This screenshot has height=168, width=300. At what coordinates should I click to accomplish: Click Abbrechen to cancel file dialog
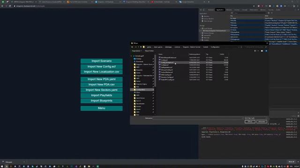coord(262,121)
